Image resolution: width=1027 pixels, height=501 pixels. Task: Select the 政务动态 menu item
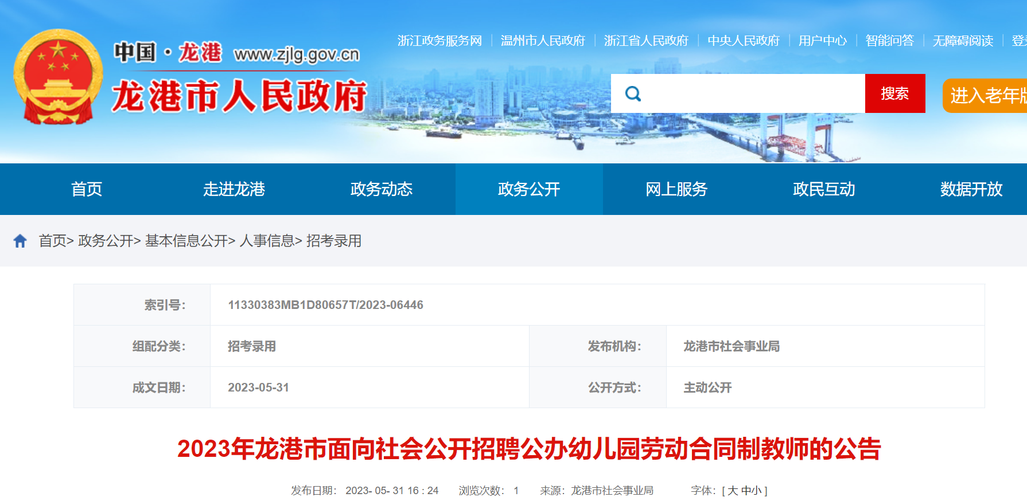pyautogui.click(x=382, y=189)
